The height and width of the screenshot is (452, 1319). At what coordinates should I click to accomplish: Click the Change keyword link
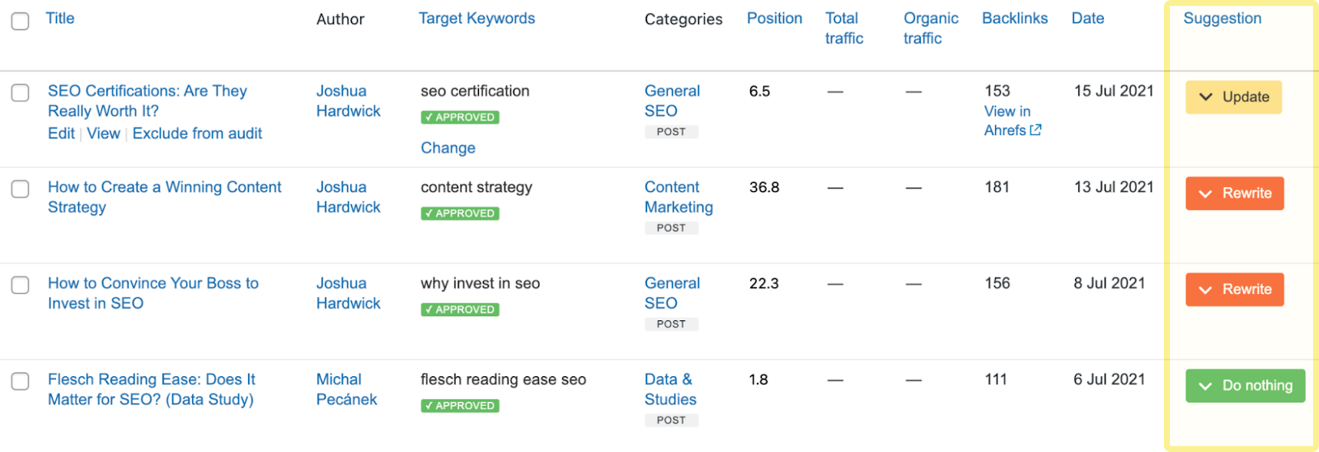pyautogui.click(x=448, y=148)
